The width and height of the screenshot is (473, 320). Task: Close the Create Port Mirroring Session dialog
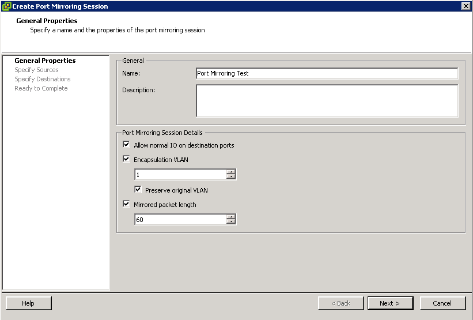pyautogui.click(x=466, y=6)
